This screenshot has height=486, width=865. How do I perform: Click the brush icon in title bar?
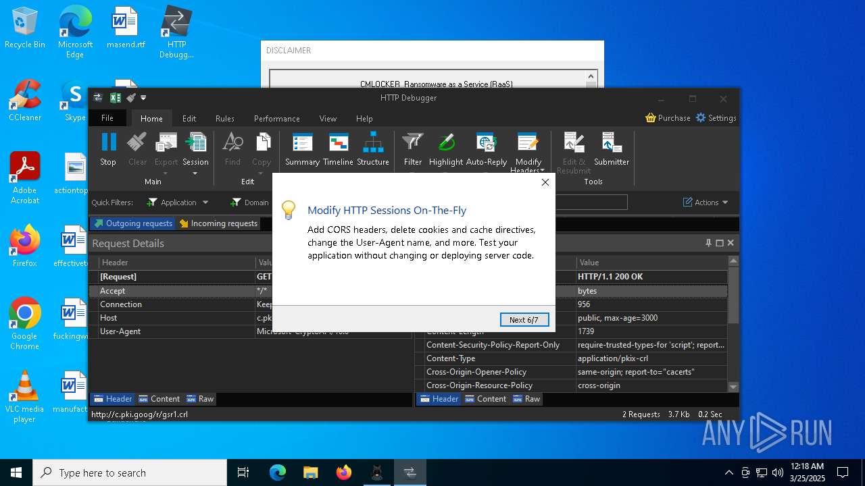[131, 98]
